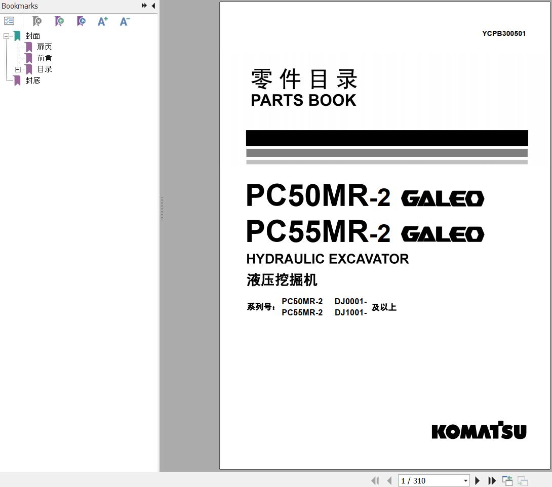The image size is (552, 487).
Task: Open the page number dropdown arrow
Action: point(465,480)
